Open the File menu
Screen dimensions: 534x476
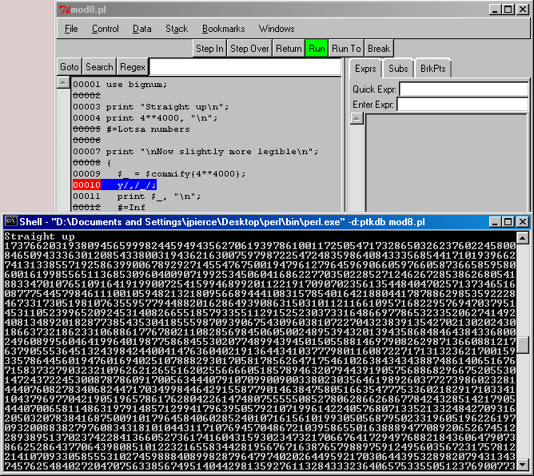(x=71, y=29)
